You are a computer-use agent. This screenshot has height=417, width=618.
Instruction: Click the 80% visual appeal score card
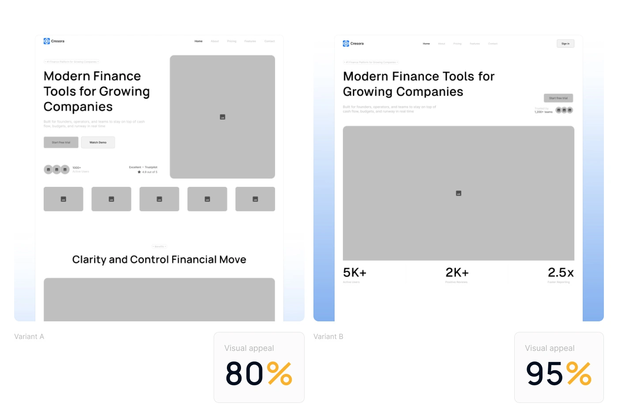[x=259, y=367]
